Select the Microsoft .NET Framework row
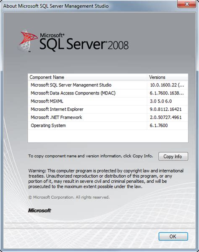Viewport: 199px width, 252px height. [x=108, y=117]
